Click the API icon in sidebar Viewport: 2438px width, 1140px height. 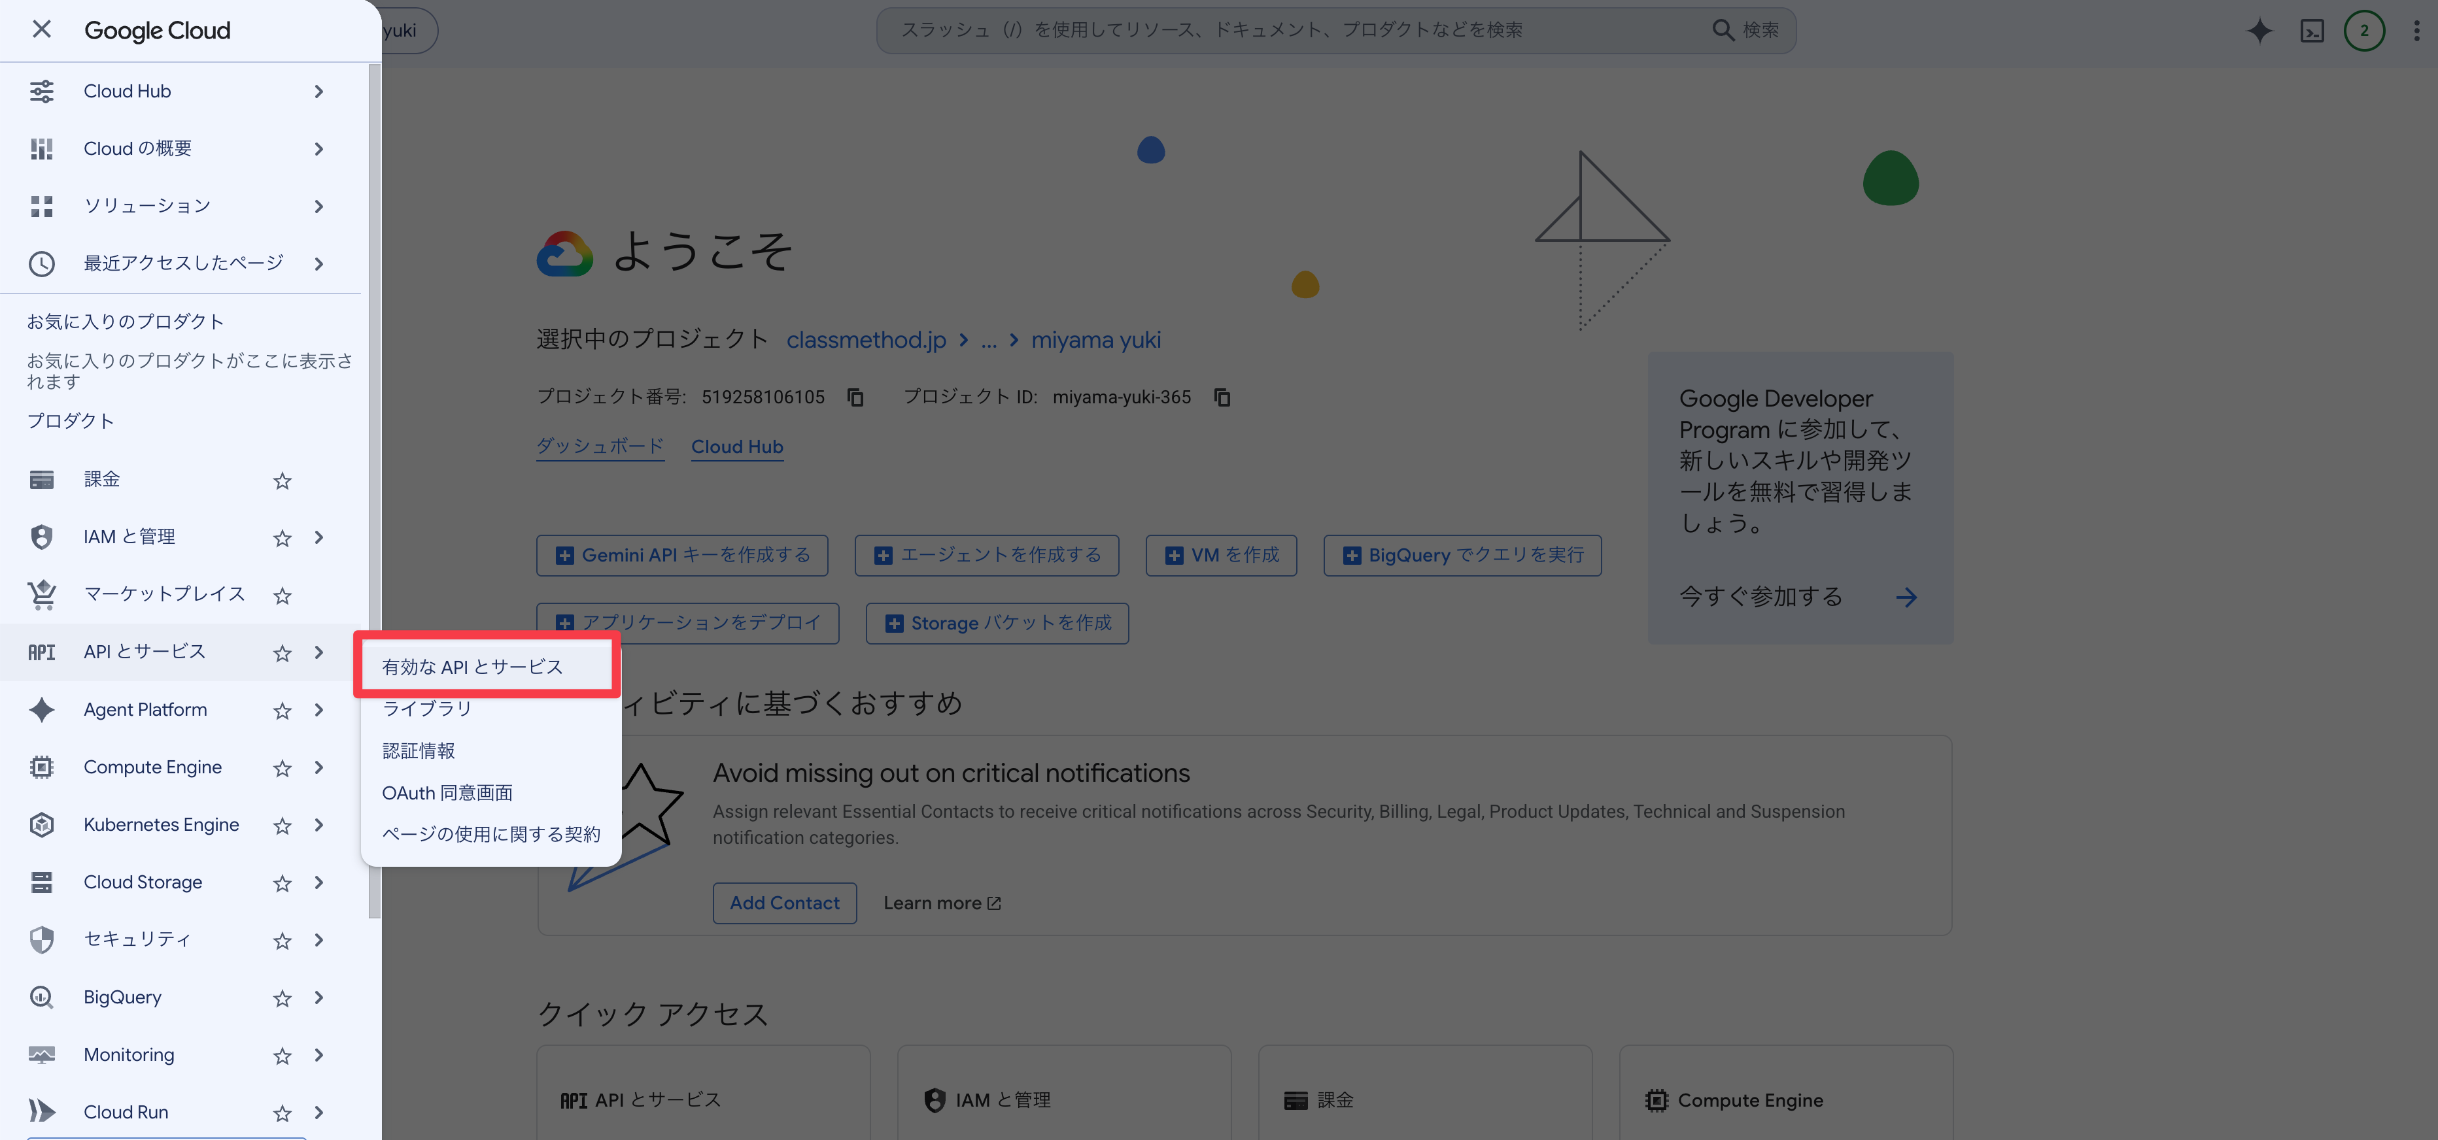click(41, 652)
